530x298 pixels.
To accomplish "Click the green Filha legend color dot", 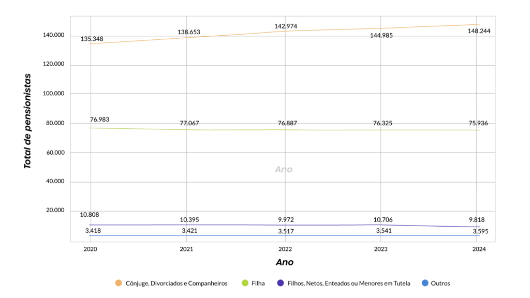I will tap(245, 283).
